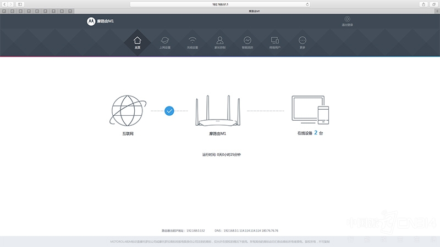Click the logout (退出登录) icon
This screenshot has height=247, width=440.
click(347, 19)
